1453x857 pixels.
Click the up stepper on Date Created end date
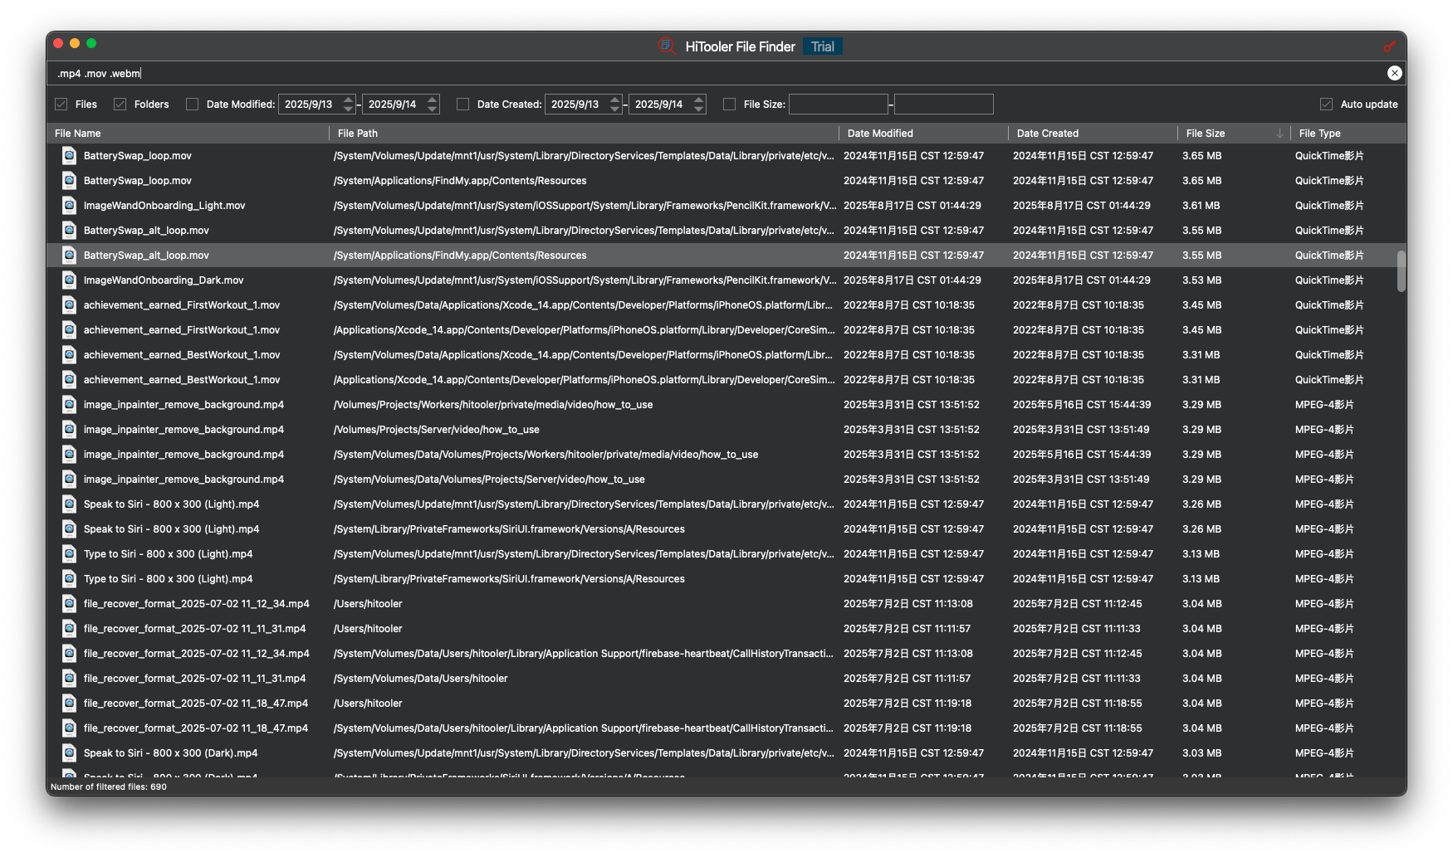[698, 100]
